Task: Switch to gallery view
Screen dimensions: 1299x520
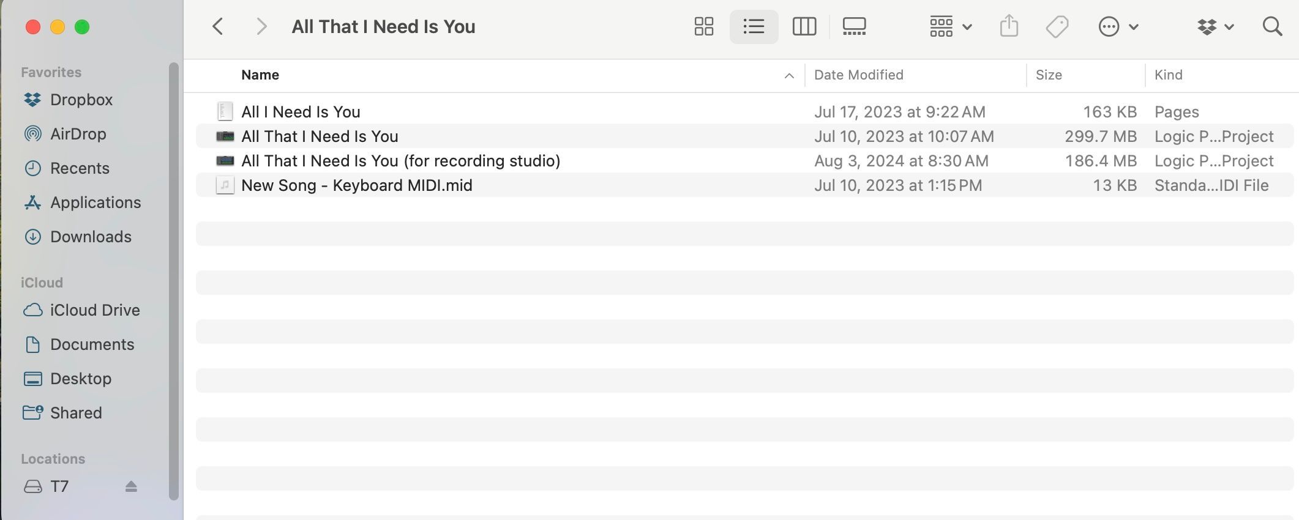Action: 854,26
